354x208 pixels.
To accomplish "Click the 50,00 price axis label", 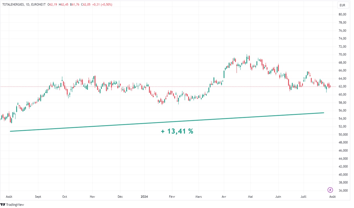I will coord(343,135).
